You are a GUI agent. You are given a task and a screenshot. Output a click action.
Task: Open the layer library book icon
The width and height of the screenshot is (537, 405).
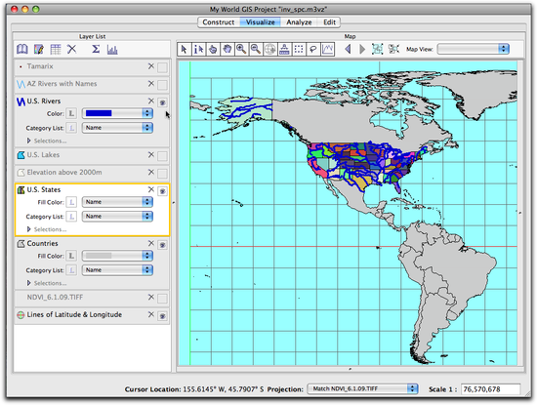22,50
